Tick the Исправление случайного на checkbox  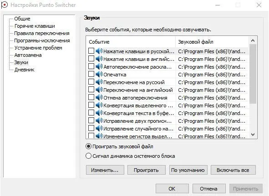(x=91, y=128)
